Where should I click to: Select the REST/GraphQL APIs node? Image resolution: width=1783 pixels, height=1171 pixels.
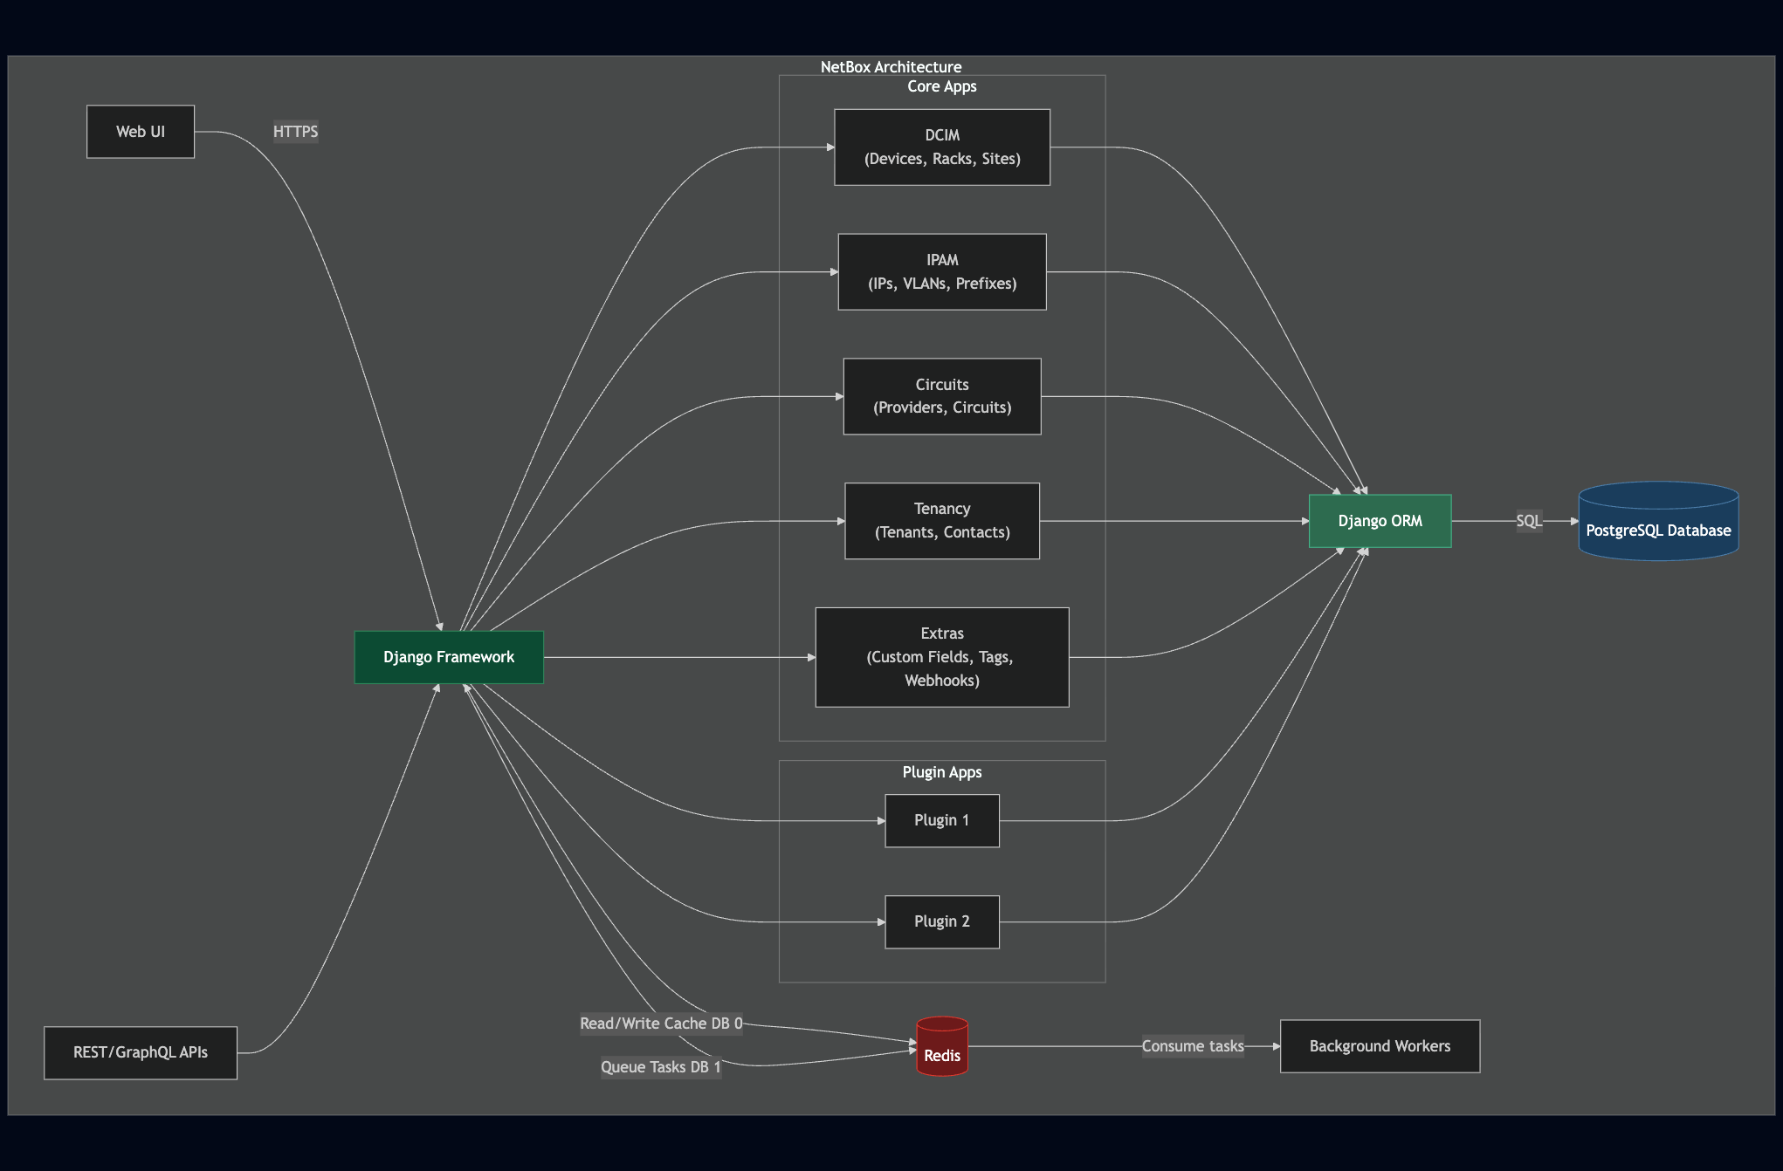tap(141, 1052)
